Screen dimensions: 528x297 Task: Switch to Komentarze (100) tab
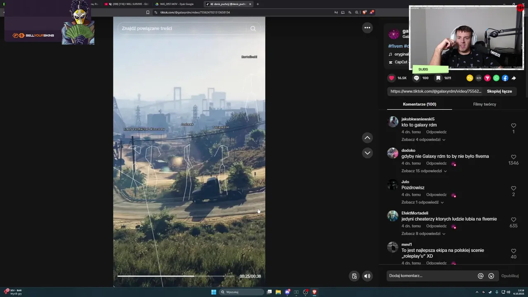coord(420,104)
